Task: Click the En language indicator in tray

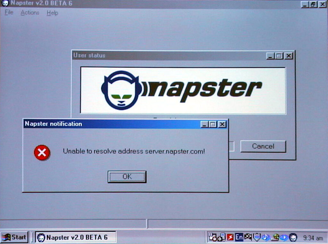Action: pos(239,237)
